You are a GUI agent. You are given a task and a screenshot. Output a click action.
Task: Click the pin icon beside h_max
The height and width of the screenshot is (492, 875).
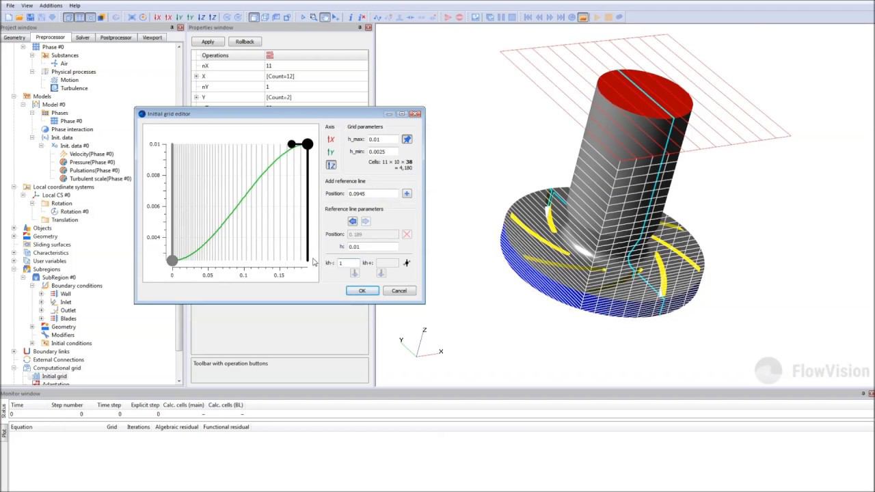click(407, 139)
